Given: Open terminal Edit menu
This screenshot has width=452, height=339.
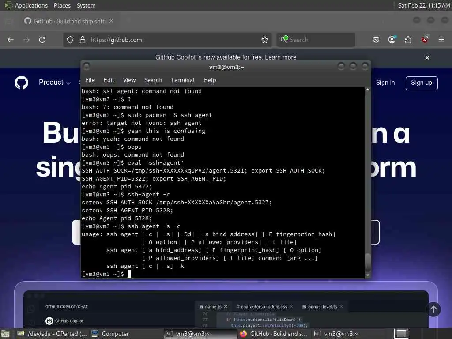Looking at the screenshot, I should pyautogui.click(x=109, y=80).
